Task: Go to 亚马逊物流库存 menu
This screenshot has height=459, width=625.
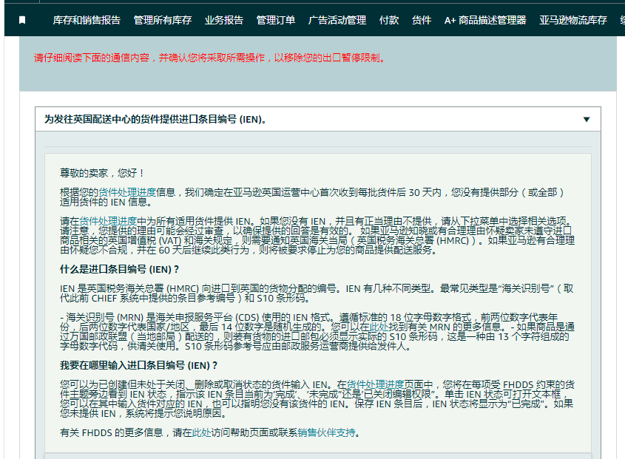Action: (573, 20)
